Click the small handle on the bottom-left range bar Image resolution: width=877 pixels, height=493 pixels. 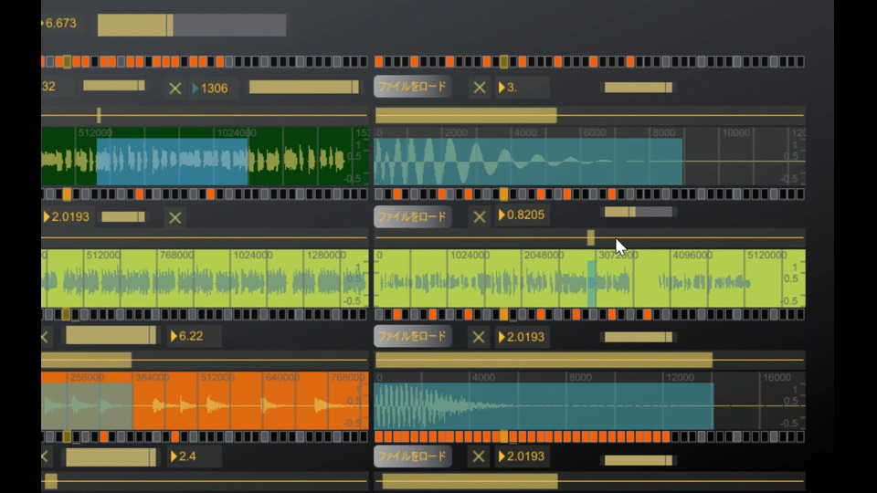[x=51, y=481]
